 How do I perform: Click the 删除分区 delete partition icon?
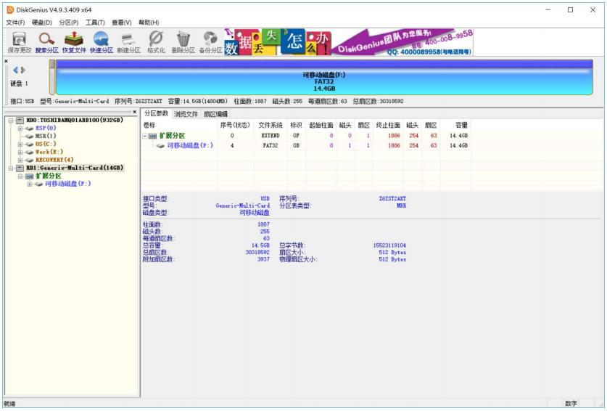[x=183, y=42]
